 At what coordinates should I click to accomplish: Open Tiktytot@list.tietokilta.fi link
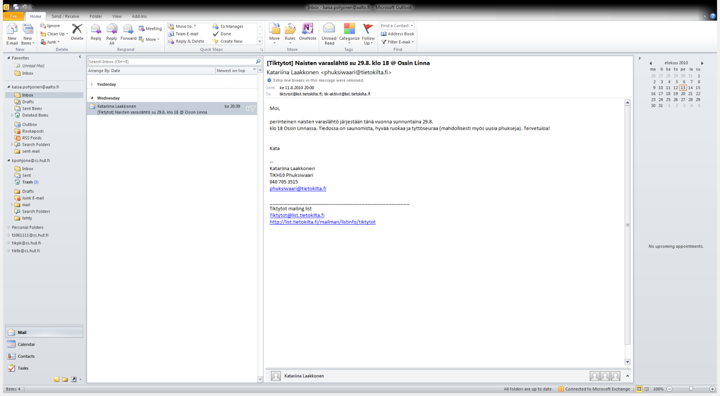tap(296, 215)
